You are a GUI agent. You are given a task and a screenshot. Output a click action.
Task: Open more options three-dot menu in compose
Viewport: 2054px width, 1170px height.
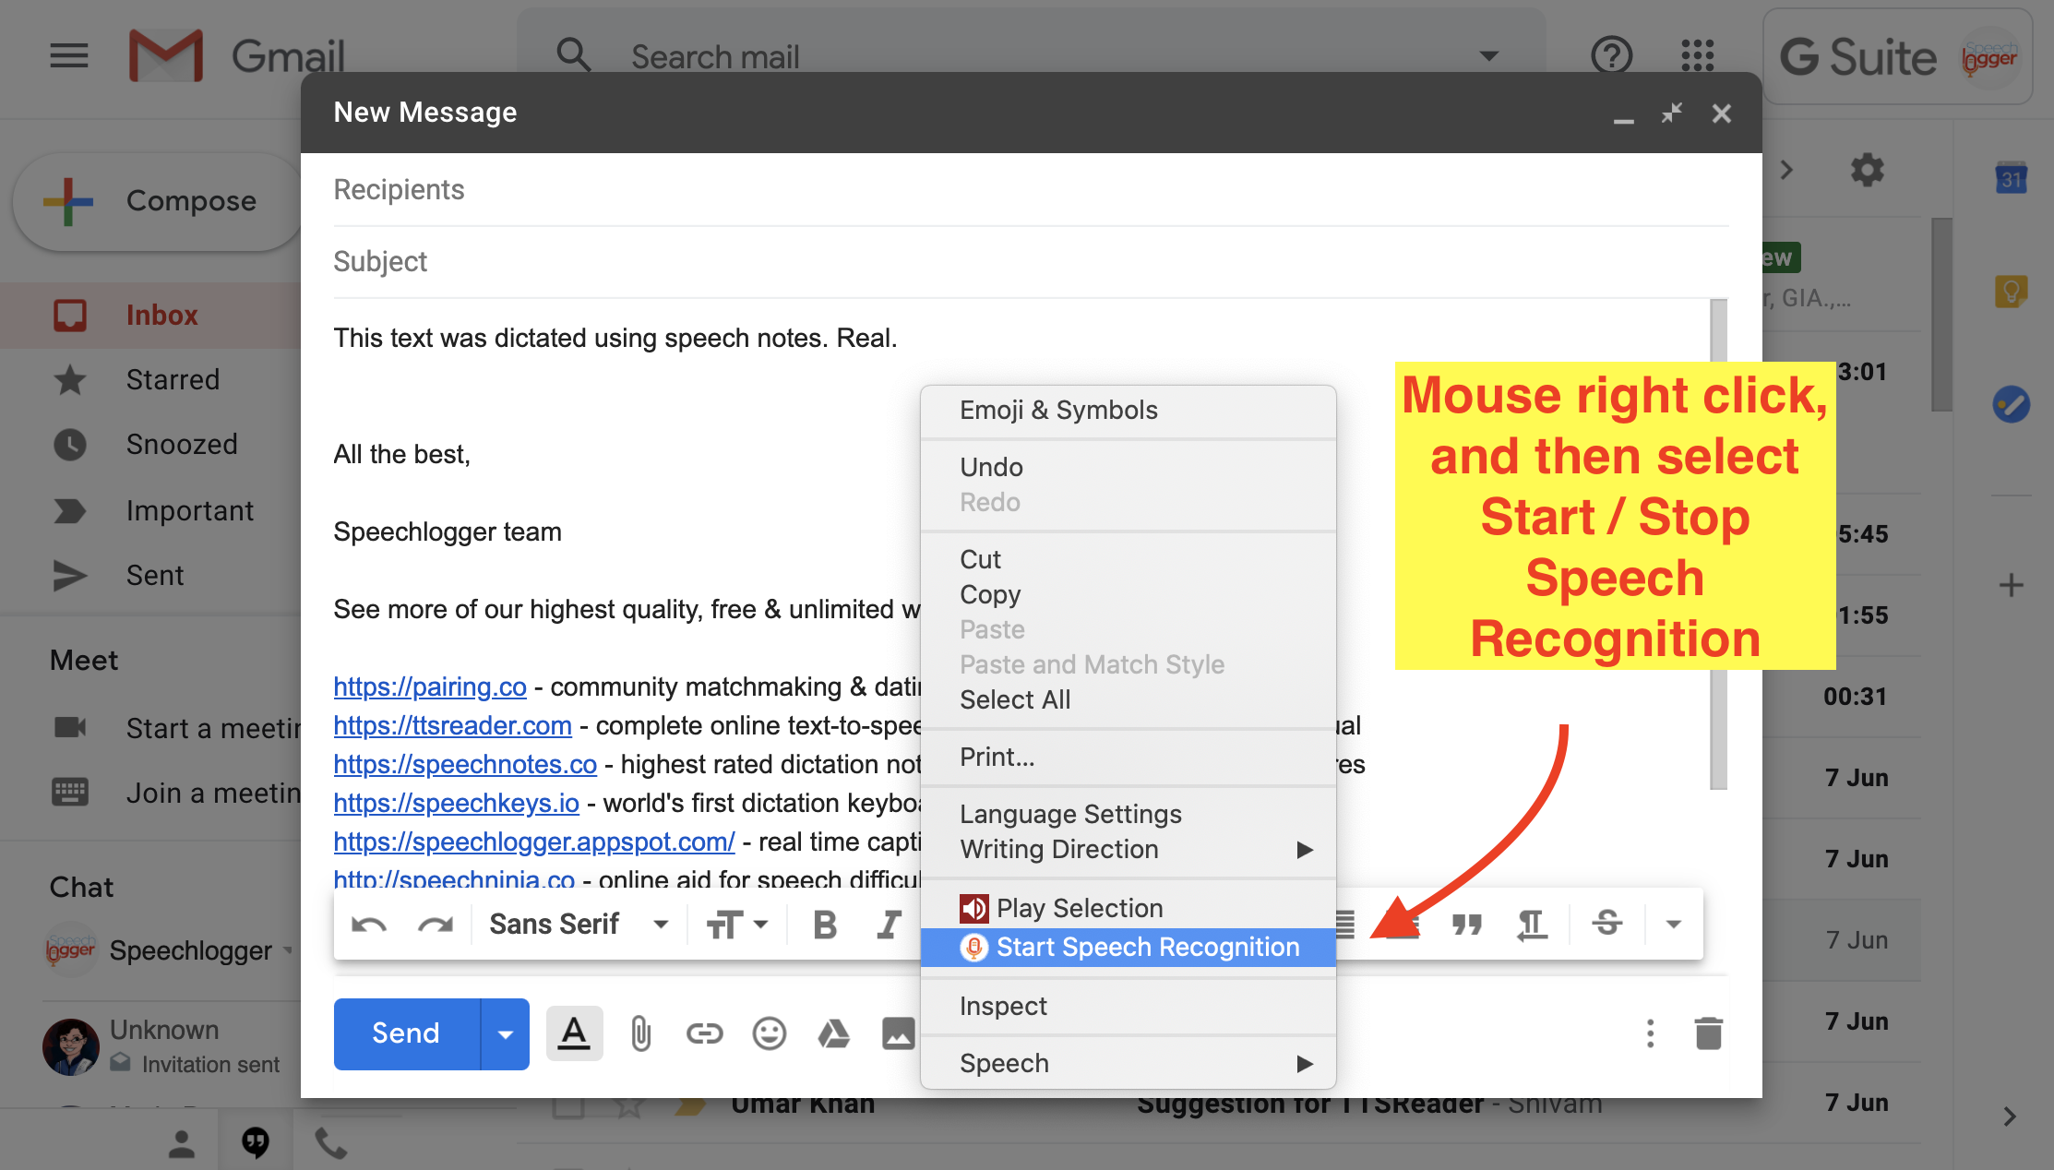click(x=1650, y=1033)
